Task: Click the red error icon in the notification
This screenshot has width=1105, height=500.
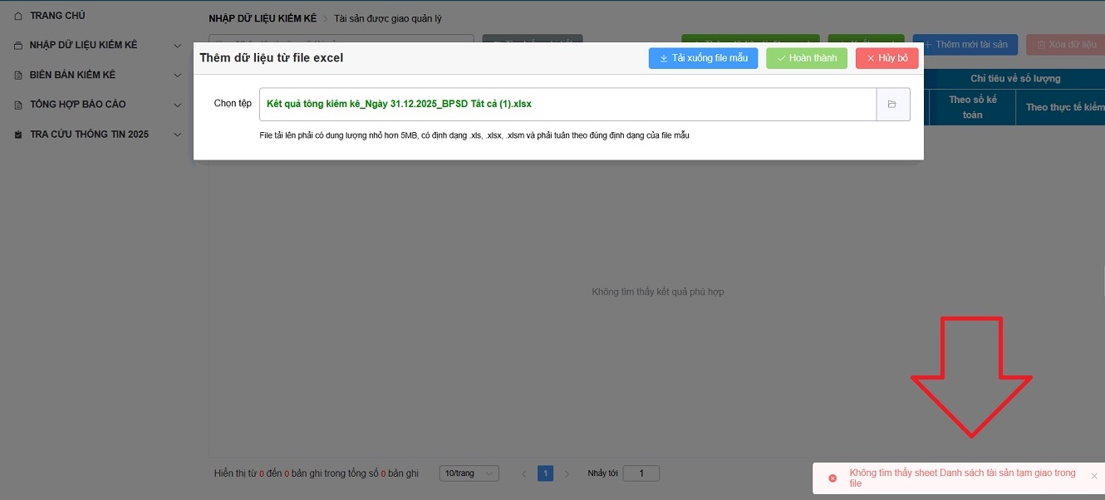Action: pyautogui.click(x=832, y=478)
